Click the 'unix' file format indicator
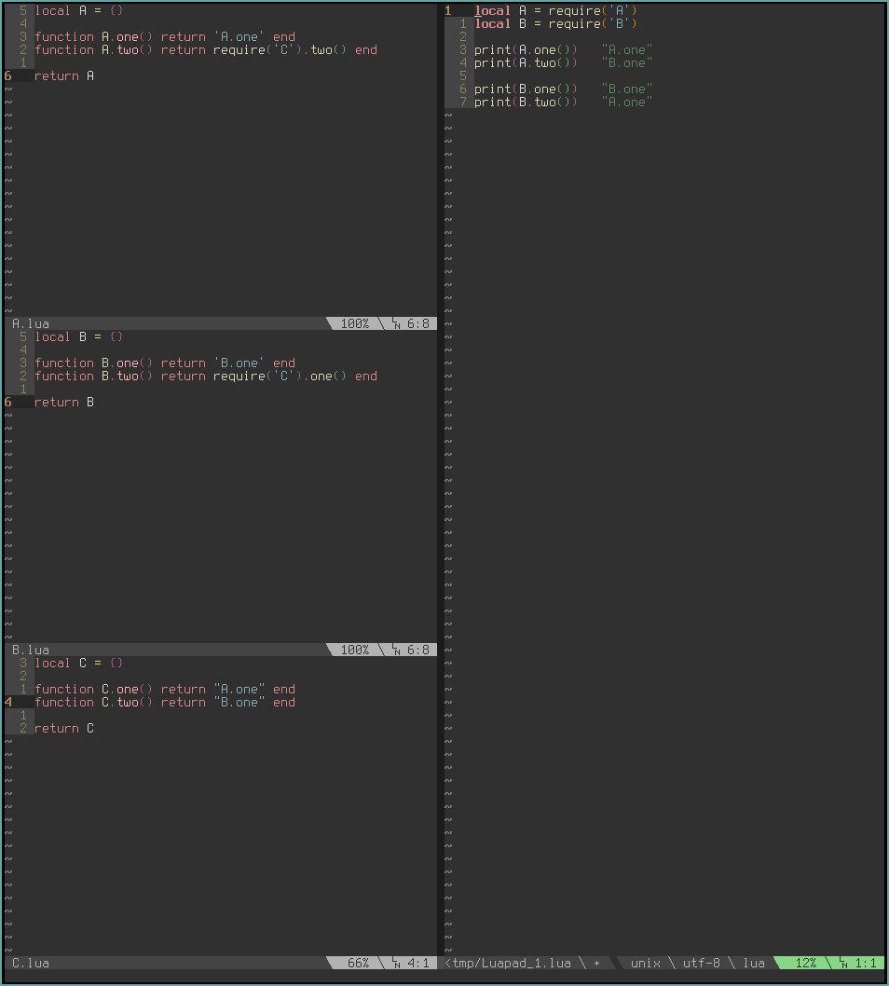This screenshot has height=986, width=889. coord(645,963)
